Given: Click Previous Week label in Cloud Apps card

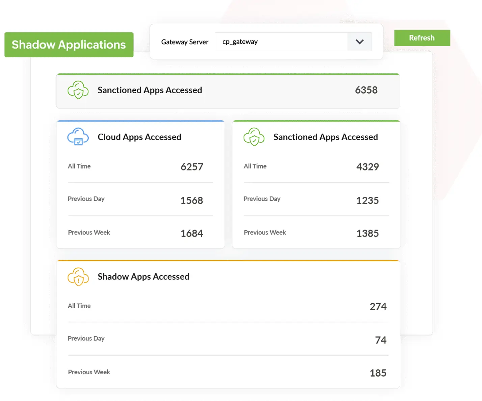Looking at the screenshot, I should (89, 232).
